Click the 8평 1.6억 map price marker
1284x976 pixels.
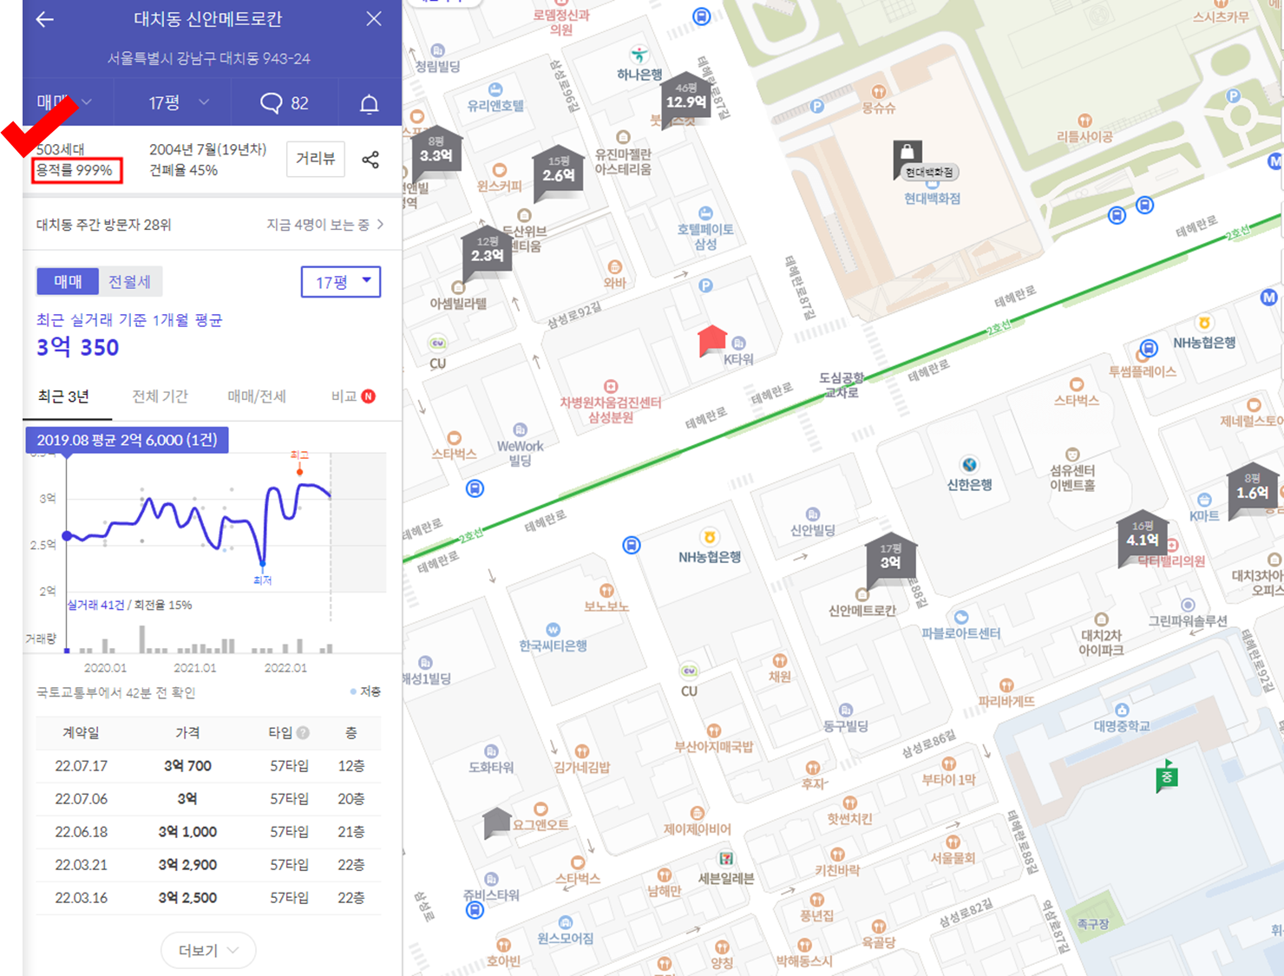click(1252, 490)
